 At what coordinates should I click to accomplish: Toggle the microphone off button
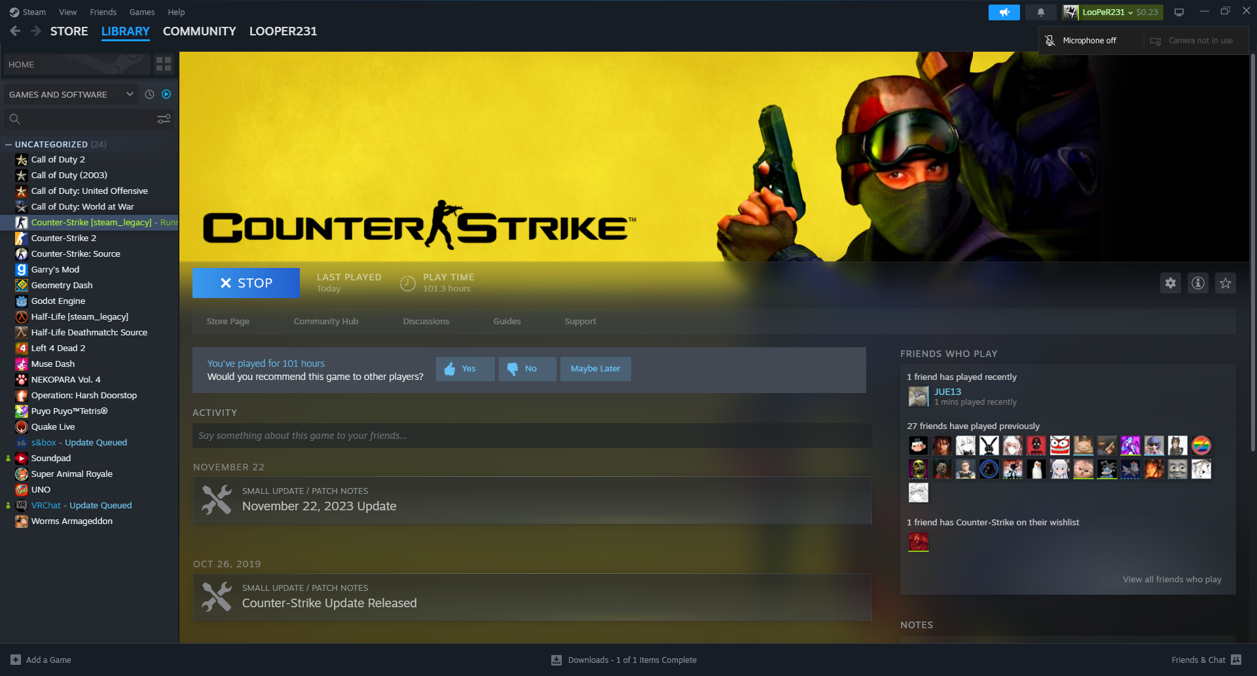pos(1050,41)
